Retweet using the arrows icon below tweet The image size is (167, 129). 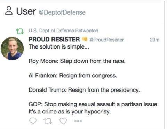tap(48, 121)
